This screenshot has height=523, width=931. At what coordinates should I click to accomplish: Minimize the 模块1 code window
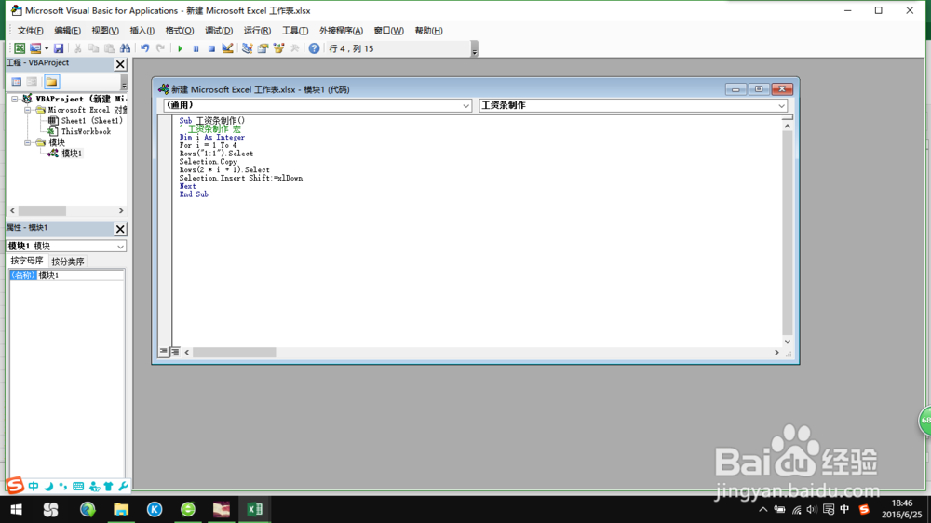pos(735,89)
